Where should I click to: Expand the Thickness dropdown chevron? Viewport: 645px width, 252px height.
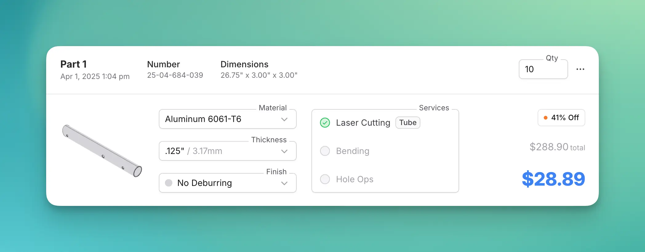click(284, 151)
